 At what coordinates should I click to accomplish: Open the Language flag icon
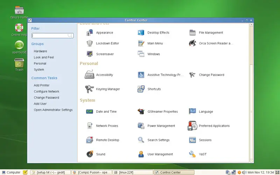tap(192, 111)
